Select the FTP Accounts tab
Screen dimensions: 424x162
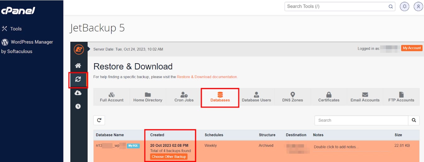coord(401,97)
